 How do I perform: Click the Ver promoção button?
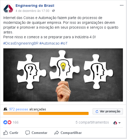click(x=108, y=111)
